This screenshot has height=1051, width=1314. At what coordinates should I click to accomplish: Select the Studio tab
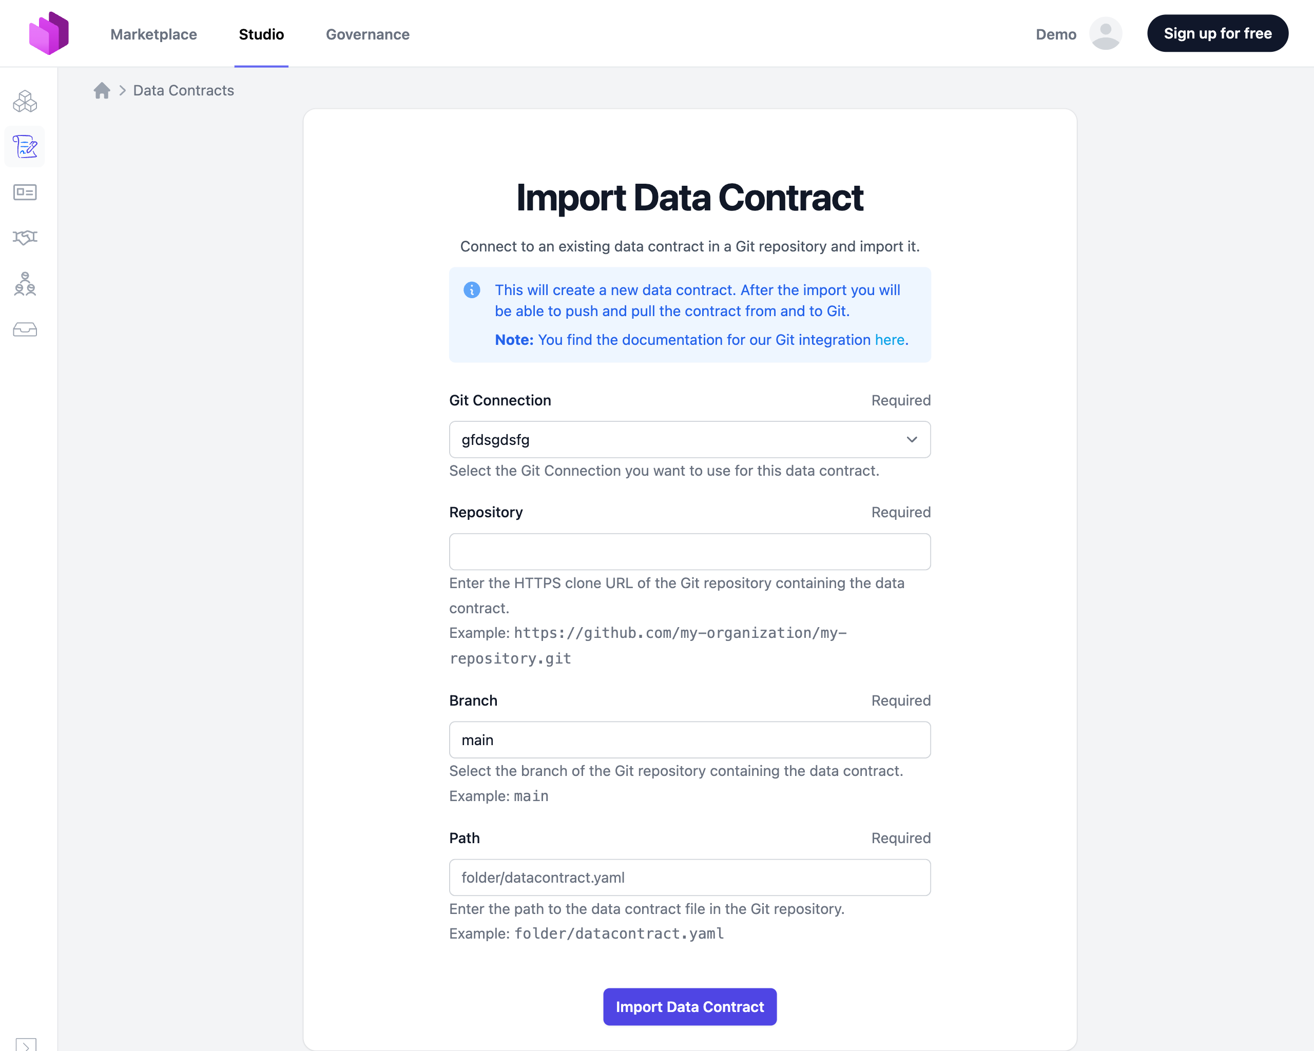[x=261, y=34]
